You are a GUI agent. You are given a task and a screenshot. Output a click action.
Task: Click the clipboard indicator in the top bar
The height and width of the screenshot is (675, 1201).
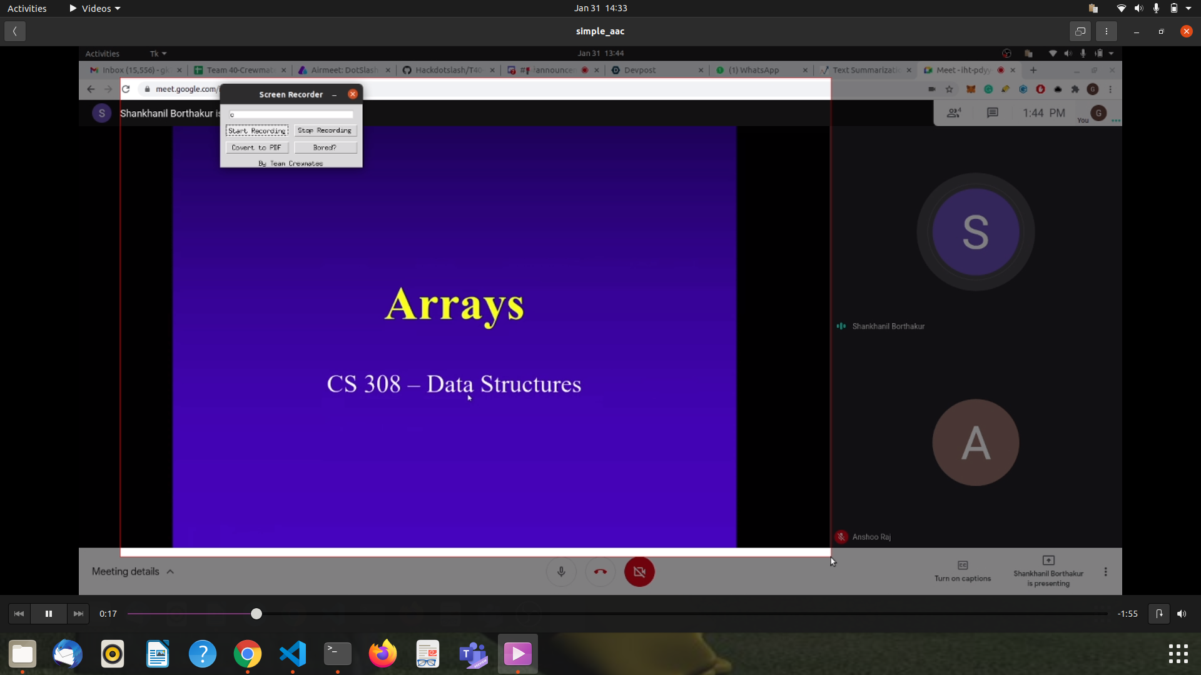[1093, 8]
